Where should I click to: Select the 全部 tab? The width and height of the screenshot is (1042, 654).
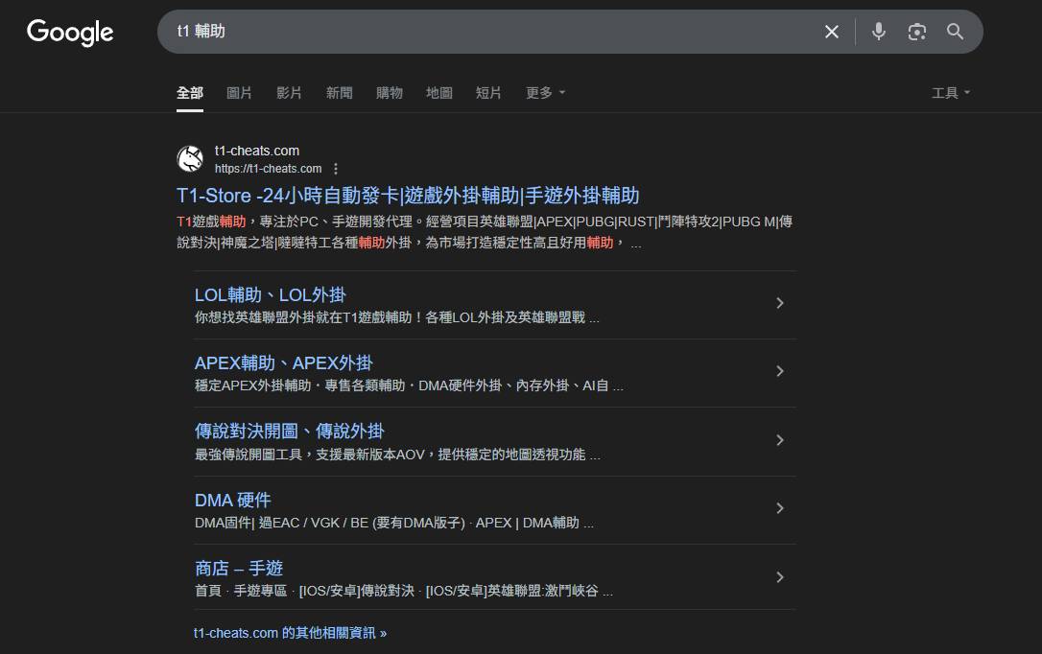point(189,93)
